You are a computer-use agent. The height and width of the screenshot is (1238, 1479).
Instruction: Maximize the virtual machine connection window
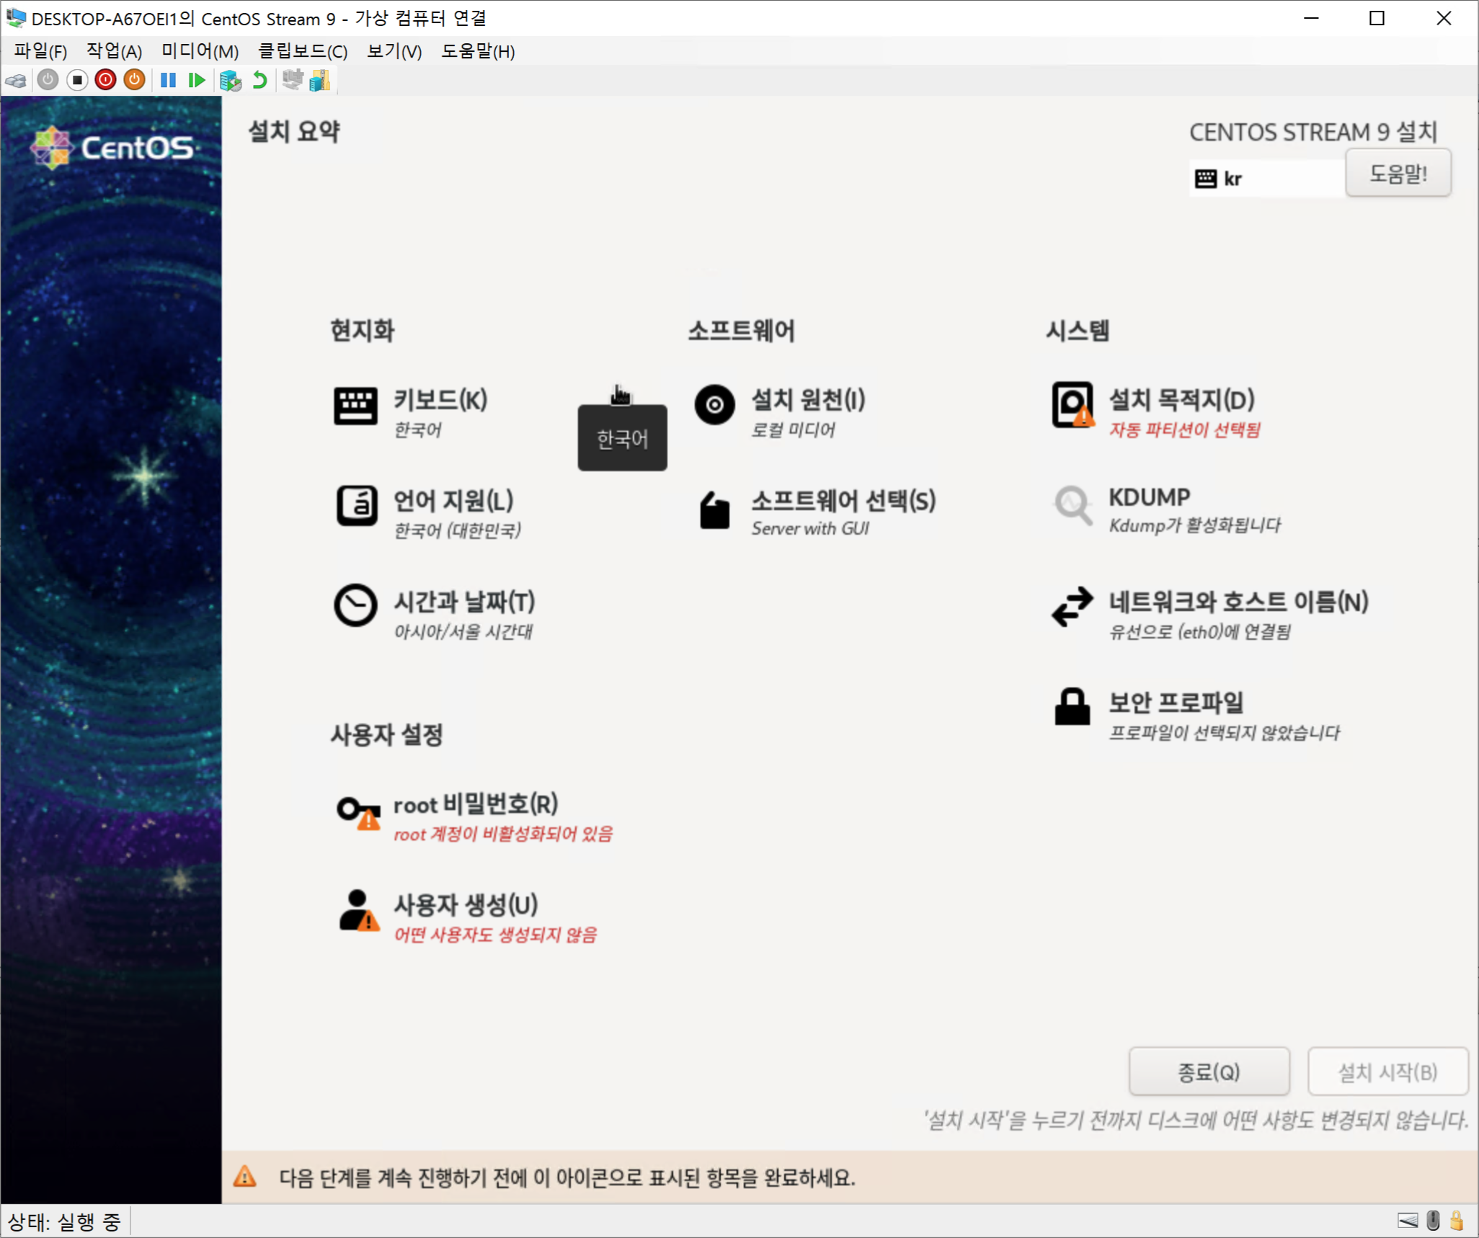coord(1377,18)
